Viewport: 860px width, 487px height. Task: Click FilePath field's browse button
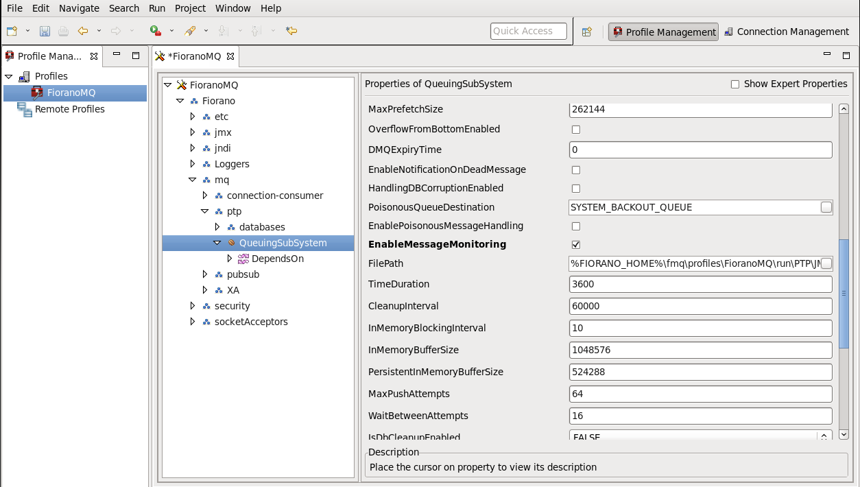826,263
